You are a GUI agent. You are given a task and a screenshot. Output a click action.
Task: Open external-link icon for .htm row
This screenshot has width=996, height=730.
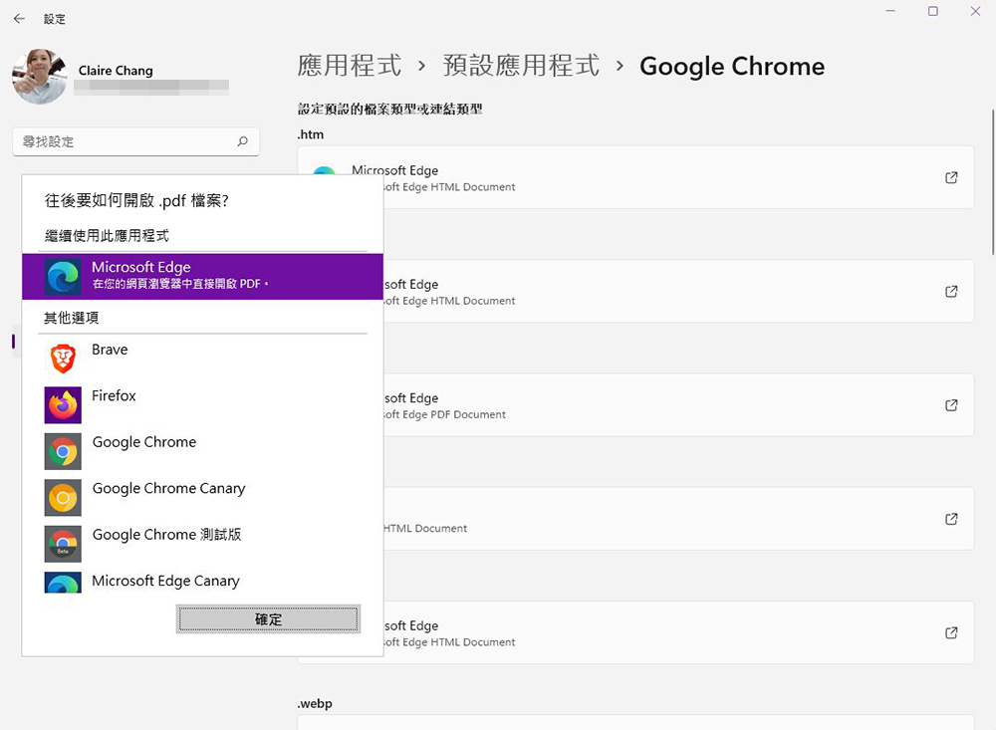[x=951, y=177]
